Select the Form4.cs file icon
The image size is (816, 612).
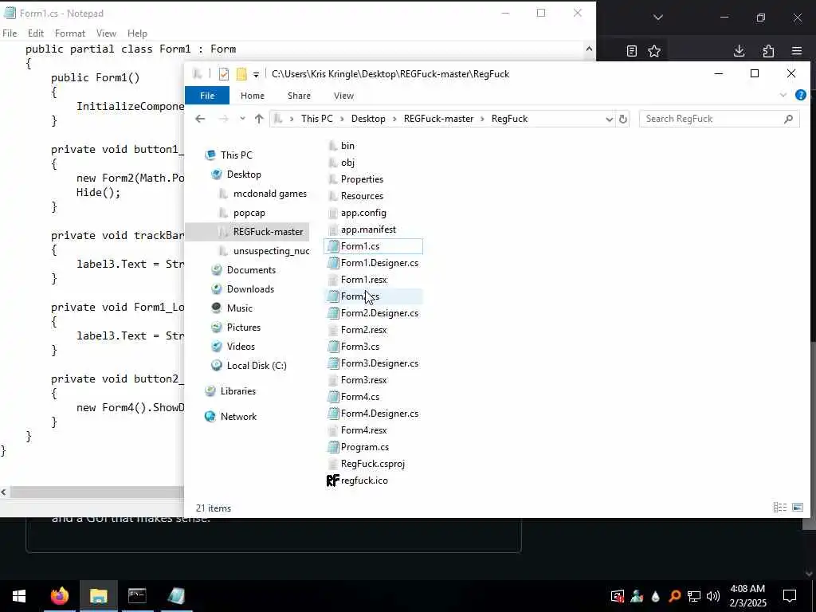(x=333, y=397)
